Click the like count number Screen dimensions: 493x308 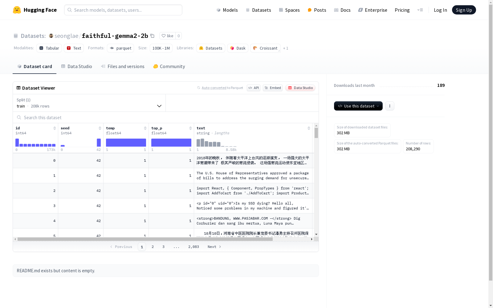pos(178,36)
